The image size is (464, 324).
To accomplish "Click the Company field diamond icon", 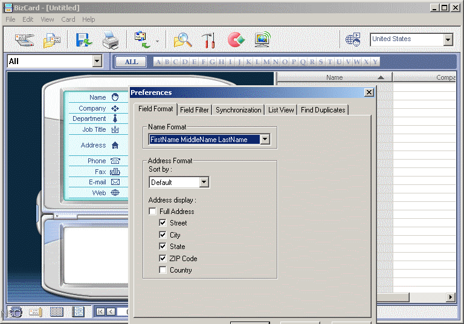I will point(115,108).
